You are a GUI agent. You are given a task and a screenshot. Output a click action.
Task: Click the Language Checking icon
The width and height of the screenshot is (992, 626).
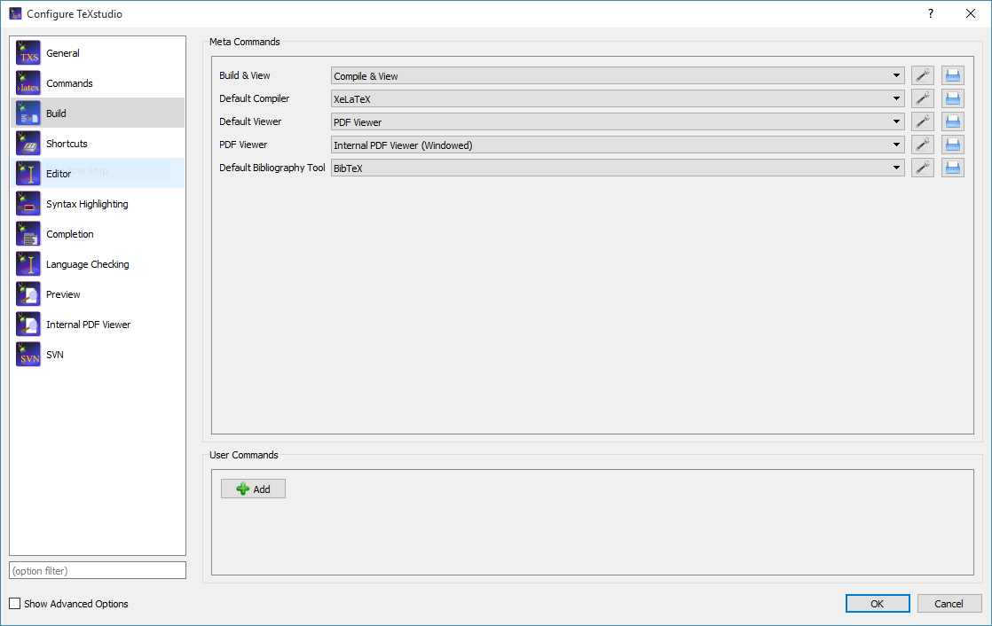click(x=28, y=264)
